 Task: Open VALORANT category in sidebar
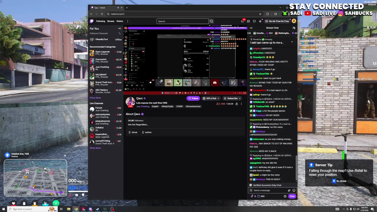click(106, 76)
